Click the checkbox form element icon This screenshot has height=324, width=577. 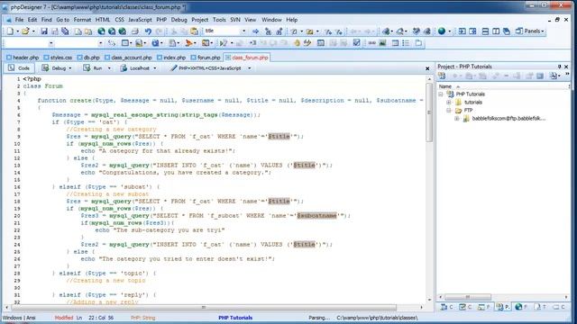(356, 43)
